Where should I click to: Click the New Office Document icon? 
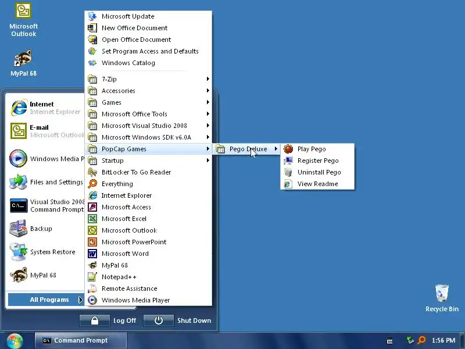pos(92,28)
